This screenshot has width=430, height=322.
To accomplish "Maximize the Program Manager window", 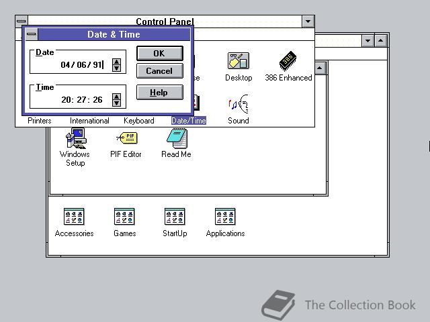I will (x=381, y=41).
